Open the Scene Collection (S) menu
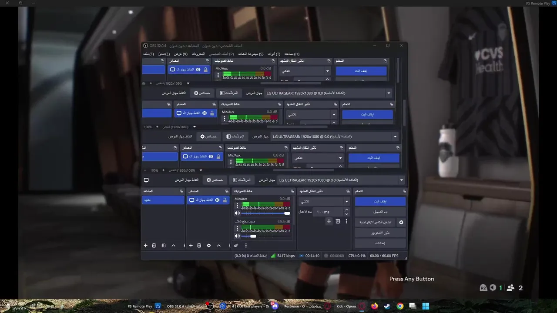This screenshot has height=313, width=557. tap(251, 54)
